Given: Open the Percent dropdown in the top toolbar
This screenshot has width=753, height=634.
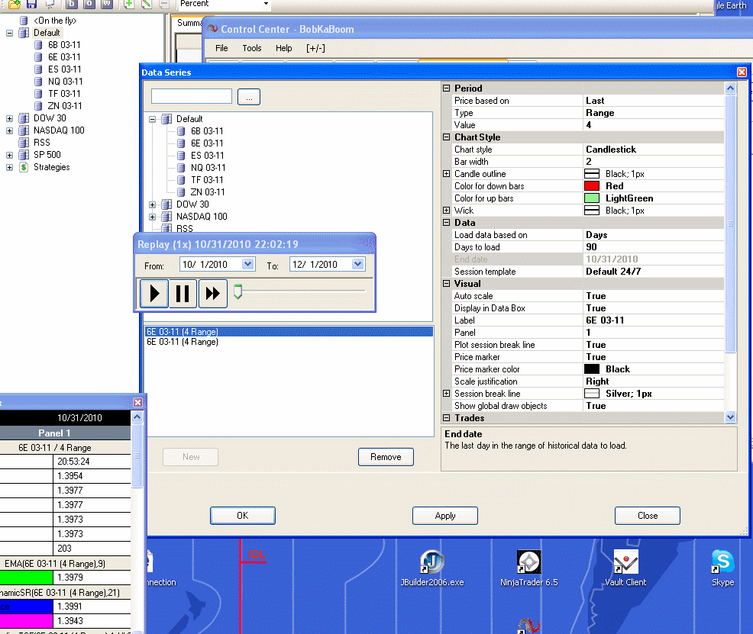Looking at the screenshot, I should 266,4.
